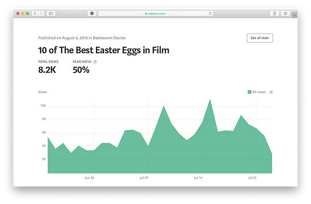Click the green All views legend swatch

tap(249, 92)
